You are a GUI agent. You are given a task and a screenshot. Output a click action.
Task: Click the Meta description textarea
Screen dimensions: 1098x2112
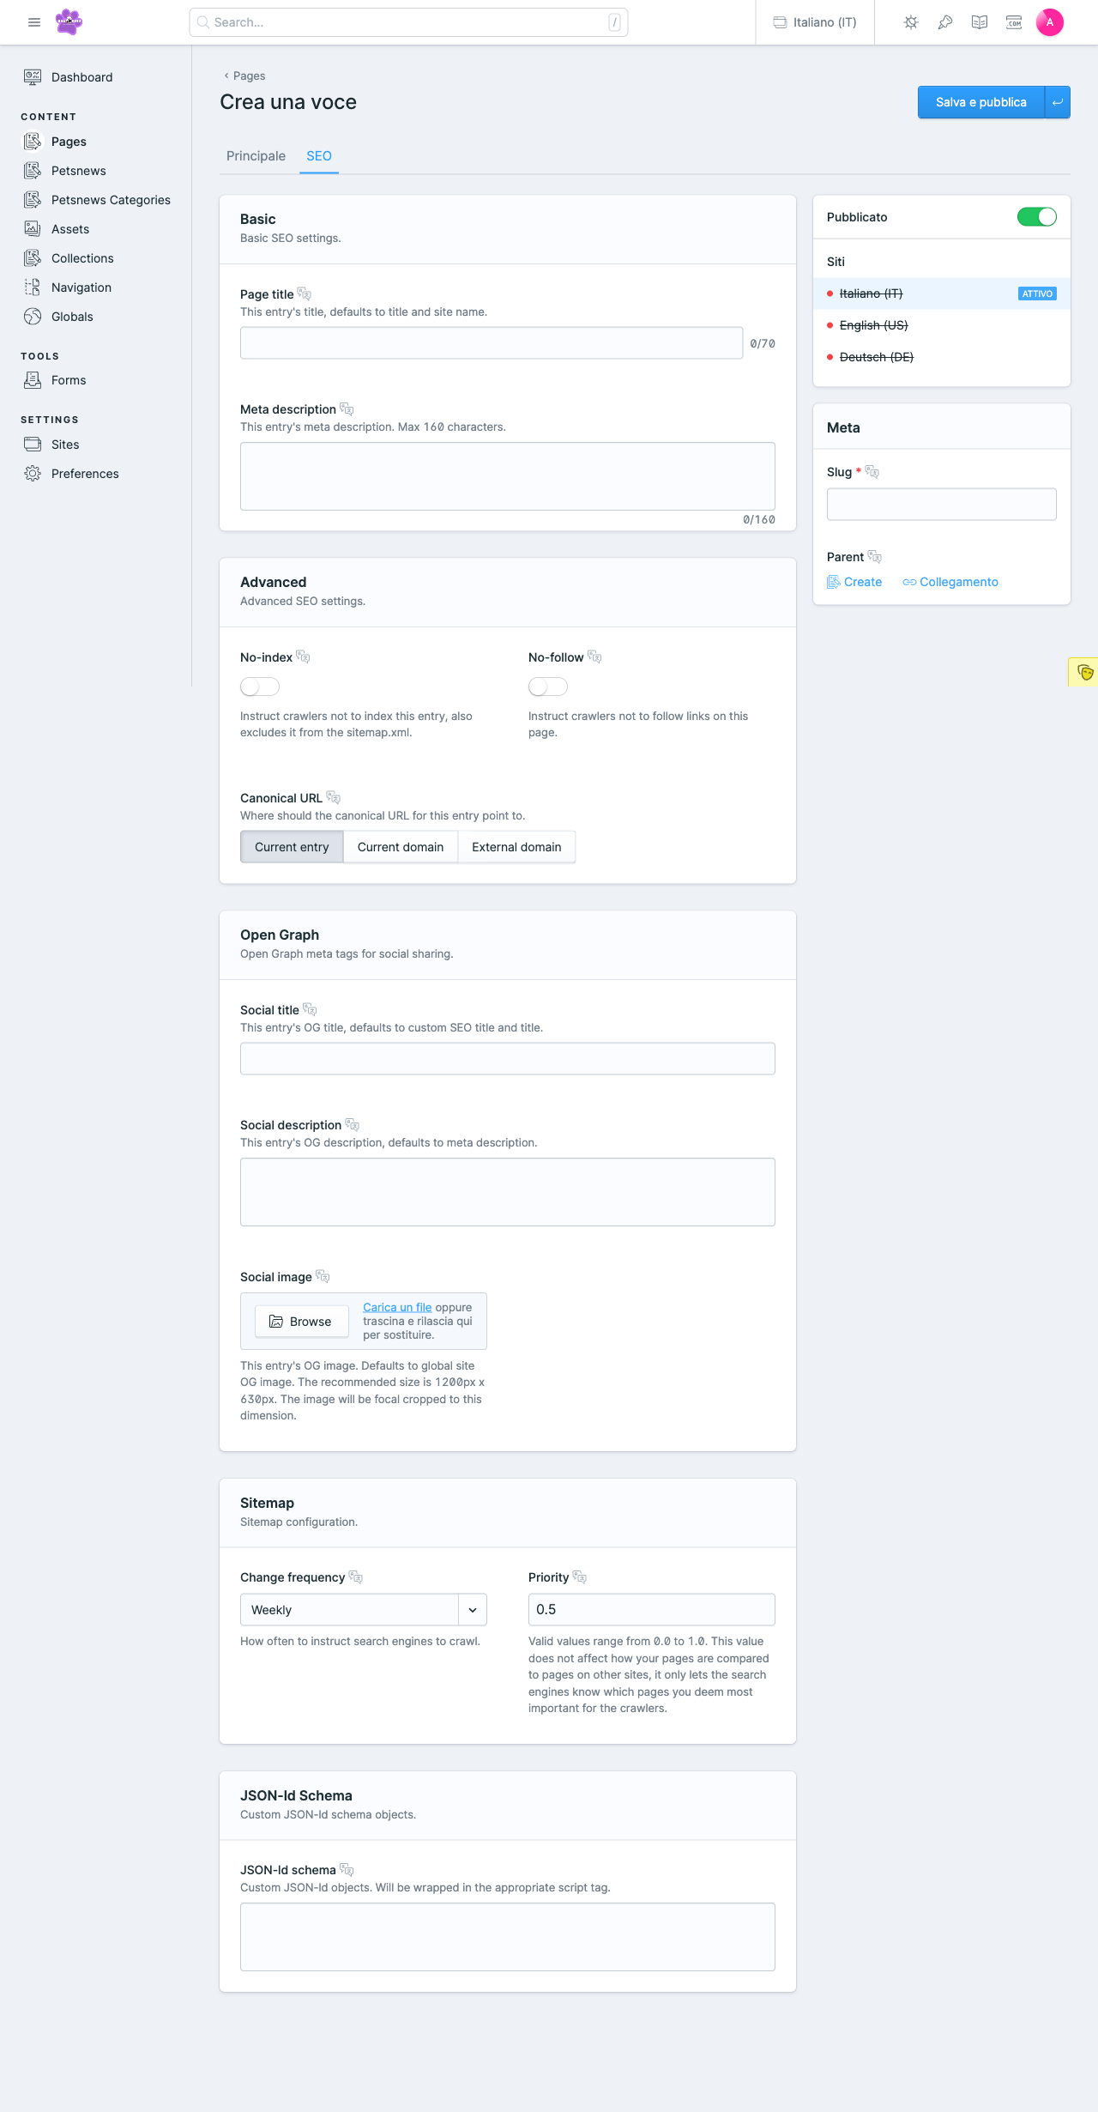(508, 476)
